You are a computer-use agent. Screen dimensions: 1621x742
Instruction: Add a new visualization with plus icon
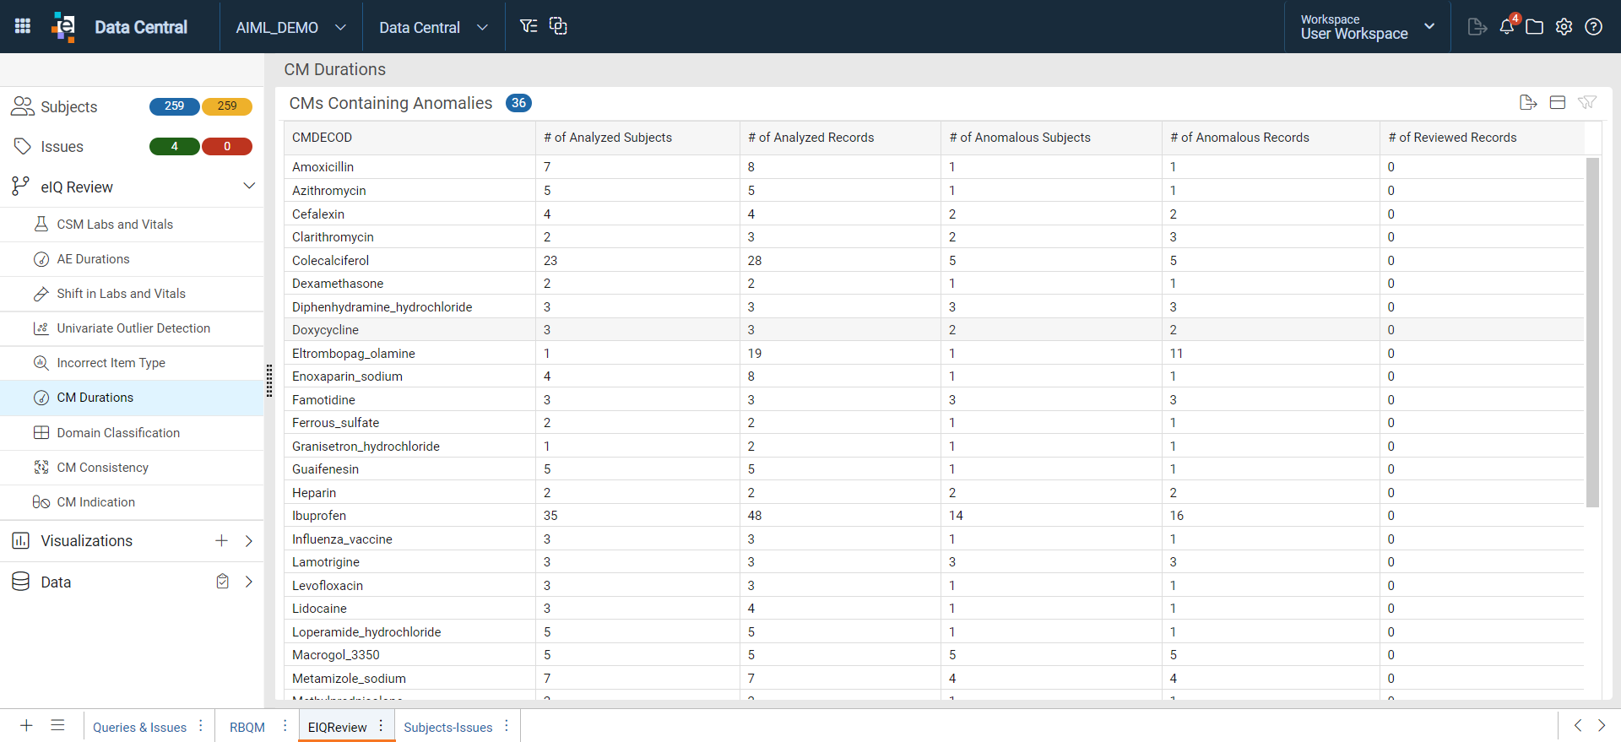221,540
